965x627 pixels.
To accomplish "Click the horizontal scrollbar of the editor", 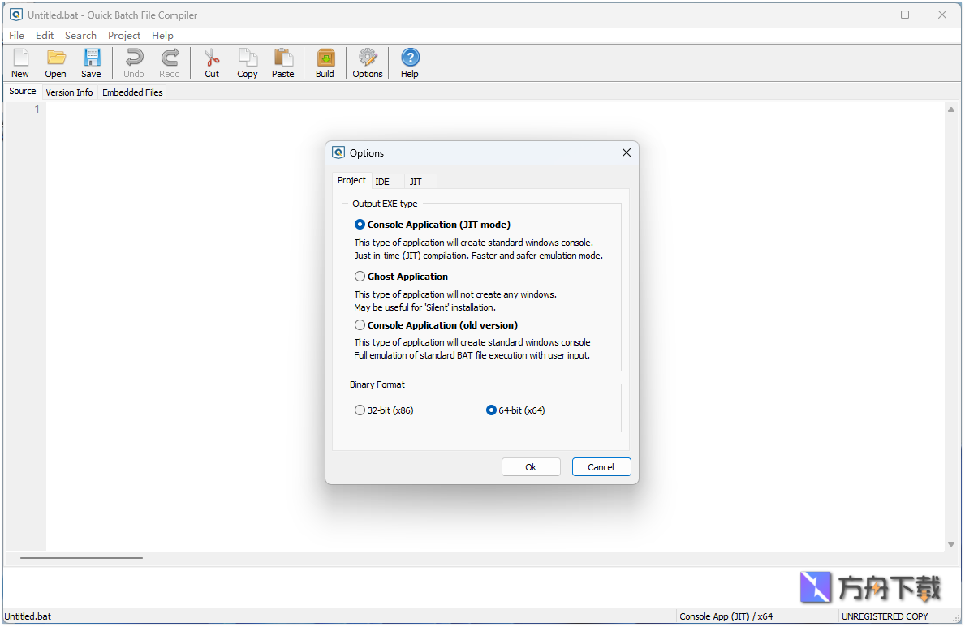I will pos(81,557).
